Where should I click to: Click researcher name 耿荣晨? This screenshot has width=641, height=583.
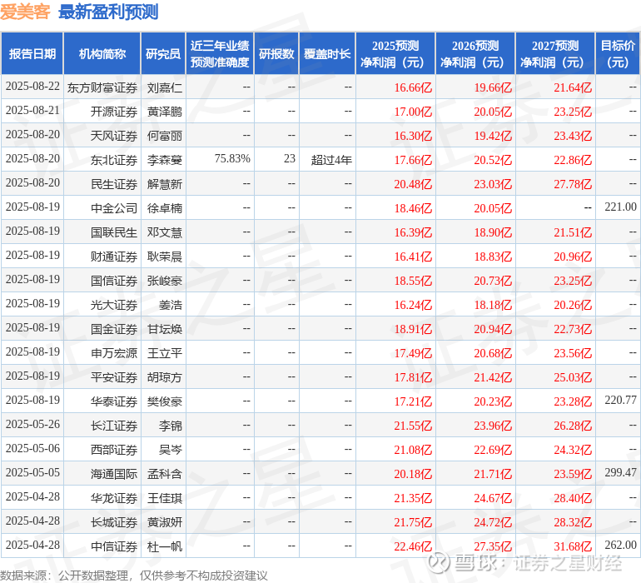click(165, 257)
